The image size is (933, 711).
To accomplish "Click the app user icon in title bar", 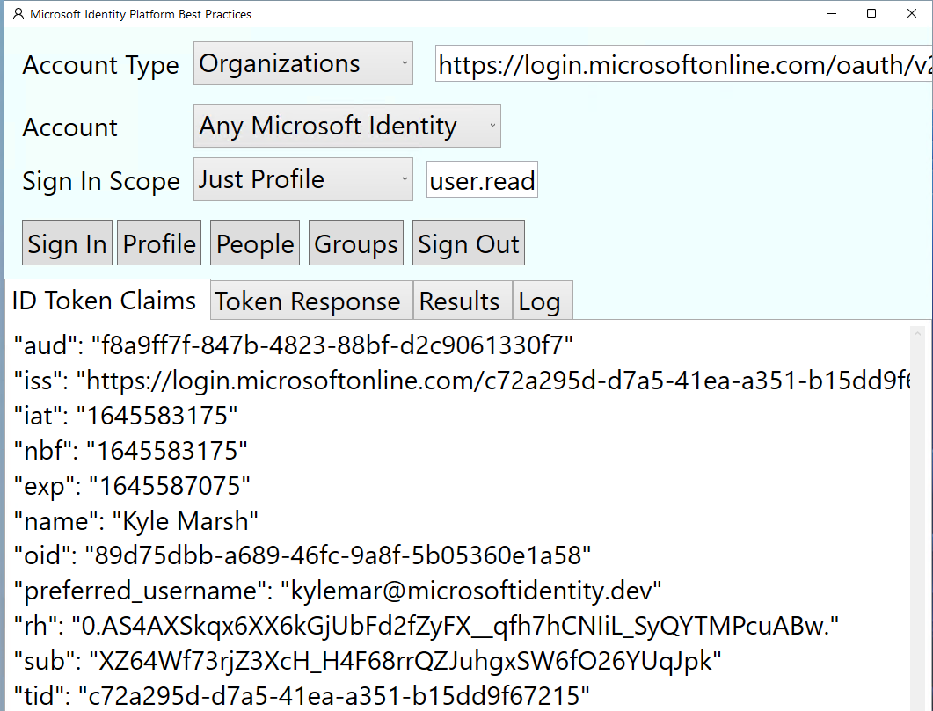I will click(x=18, y=14).
